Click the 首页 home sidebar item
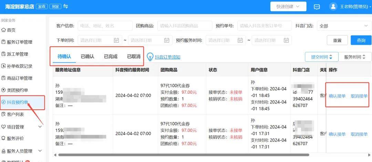Screen dimensions: 372x162 [11, 30]
